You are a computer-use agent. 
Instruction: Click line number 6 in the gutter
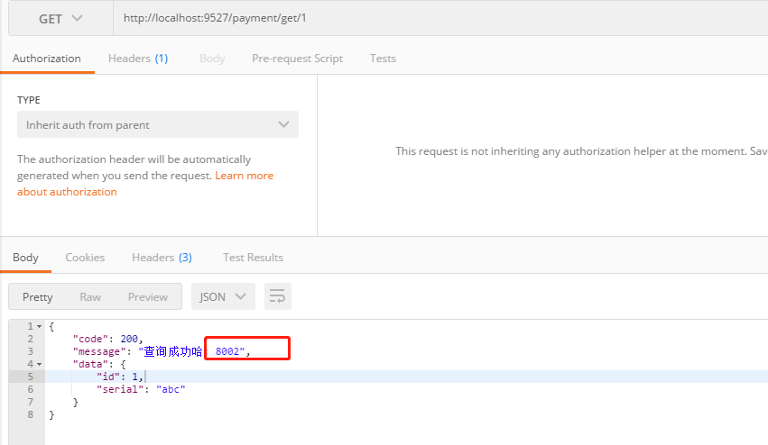tap(31, 389)
